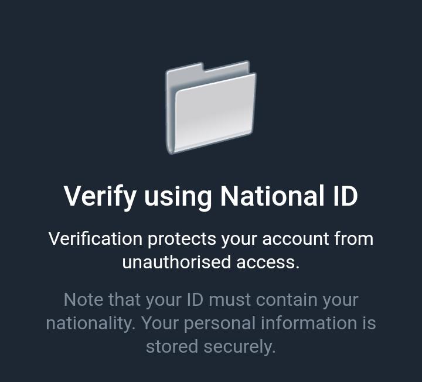This screenshot has height=382, width=422.
Task: Click the word 'securely' in the note
Action: pos(237,347)
